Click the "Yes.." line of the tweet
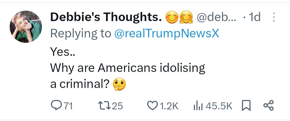Viewport: 290px width, 121px height. pyautogui.click(x=63, y=52)
